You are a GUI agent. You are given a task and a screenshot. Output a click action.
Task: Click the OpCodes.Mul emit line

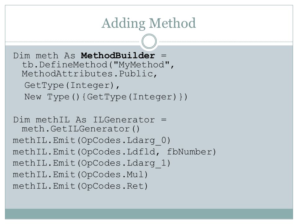pyautogui.click(x=80, y=175)
